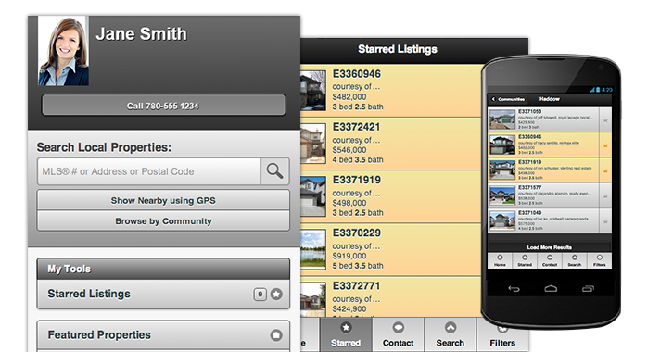Tap house photo of E3371049 on phone
The height and width of the screenshot is (352, 660).
pyautogui.click(x=502, y=221)
